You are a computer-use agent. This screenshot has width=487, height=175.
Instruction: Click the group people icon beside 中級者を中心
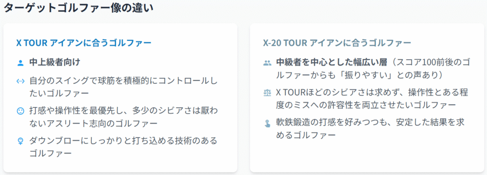[267, 63]
